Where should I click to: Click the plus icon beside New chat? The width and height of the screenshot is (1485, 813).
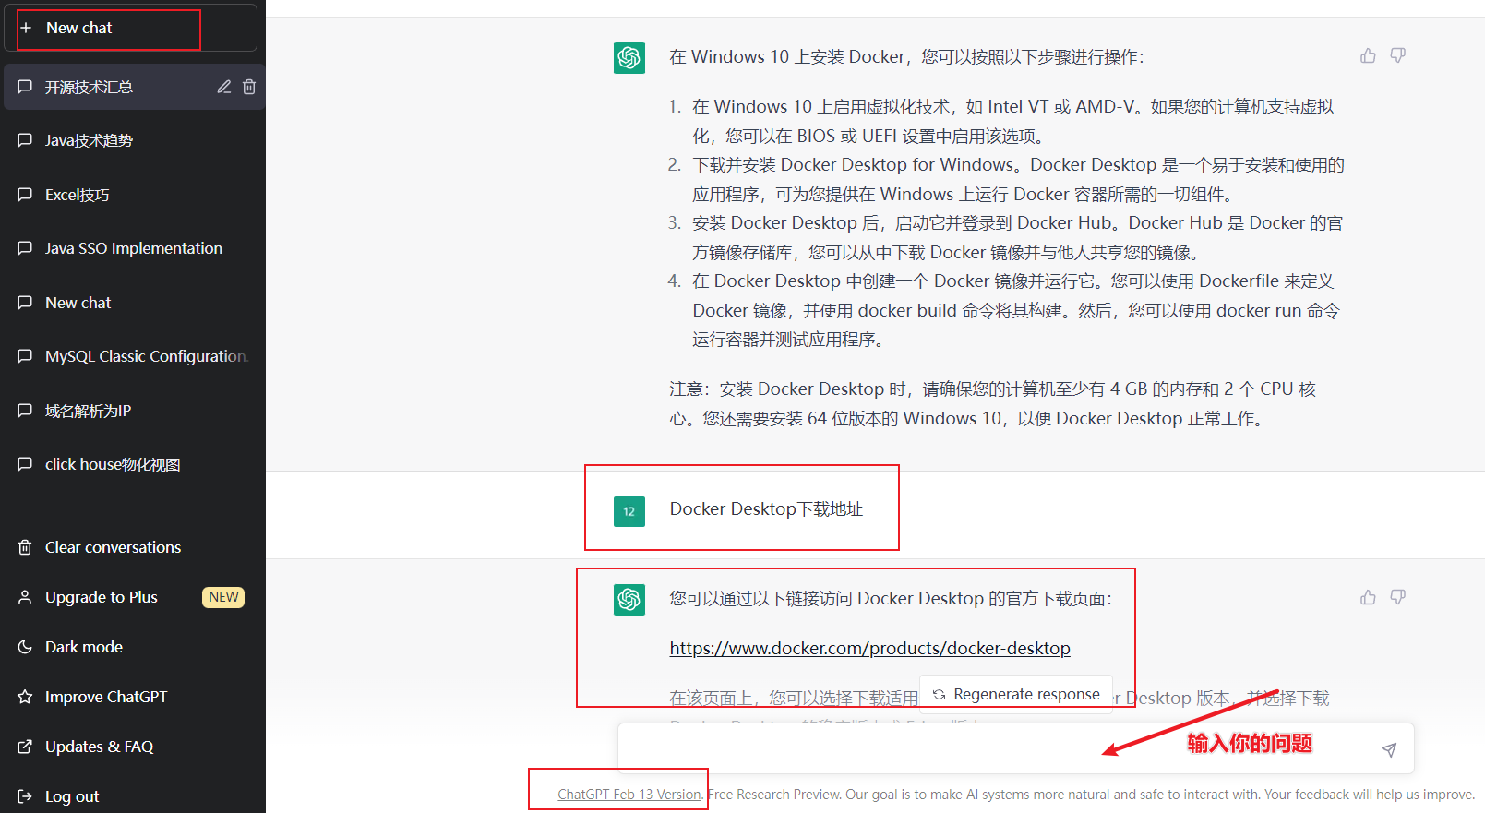coord(26,28)
